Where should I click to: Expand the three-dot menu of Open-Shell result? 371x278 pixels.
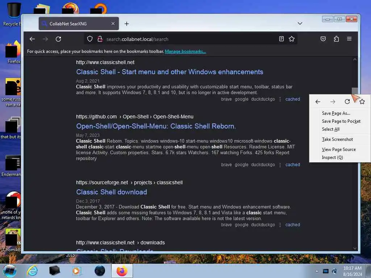(280, 165)
